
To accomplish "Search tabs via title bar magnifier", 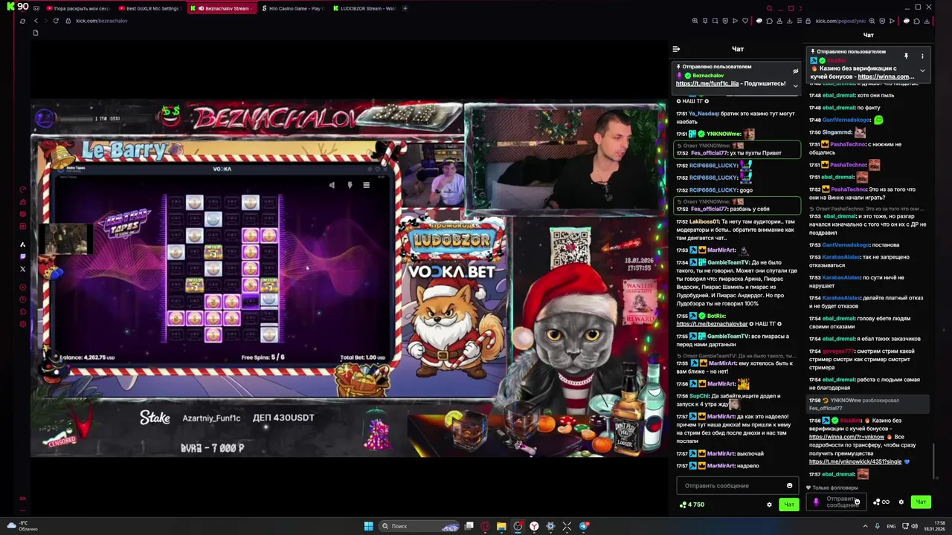I will 769,8.
